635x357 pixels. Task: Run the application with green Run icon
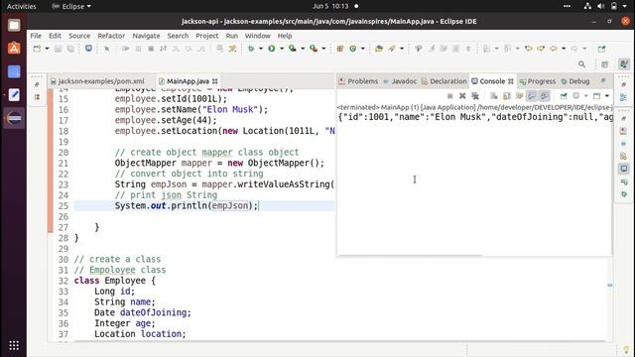pyautogui.click(x=272, y=49)
